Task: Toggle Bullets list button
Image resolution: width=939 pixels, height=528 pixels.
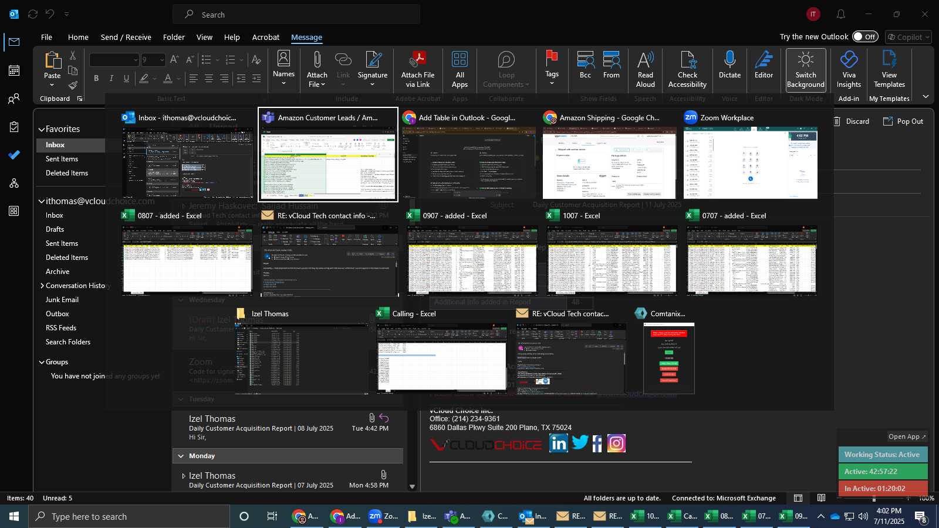Action: tap(206, 60)
